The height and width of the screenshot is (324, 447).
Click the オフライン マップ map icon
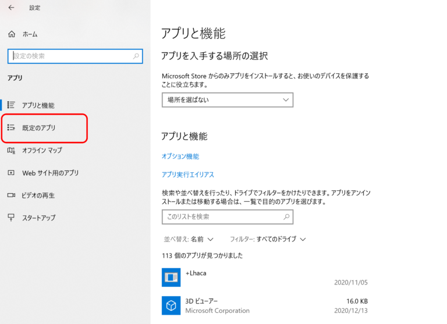pos(11,150)
